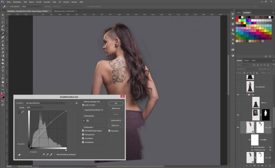Select the Pigment/Druckfarbe % radio button
This screenshot has height=168, width=275.
[x=83, y=110]
